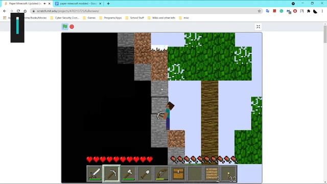Open a new browser tab

(108, 4)
